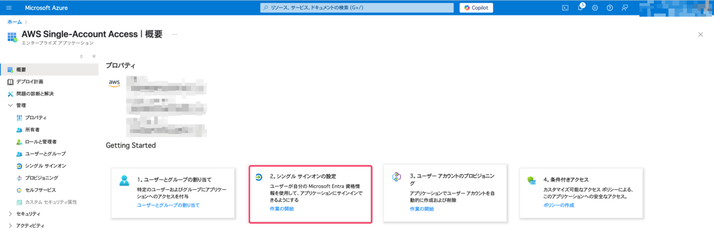714x229 pixels.
Task: Open the Azure portal hamburger menu
Action: coord(8,8)
